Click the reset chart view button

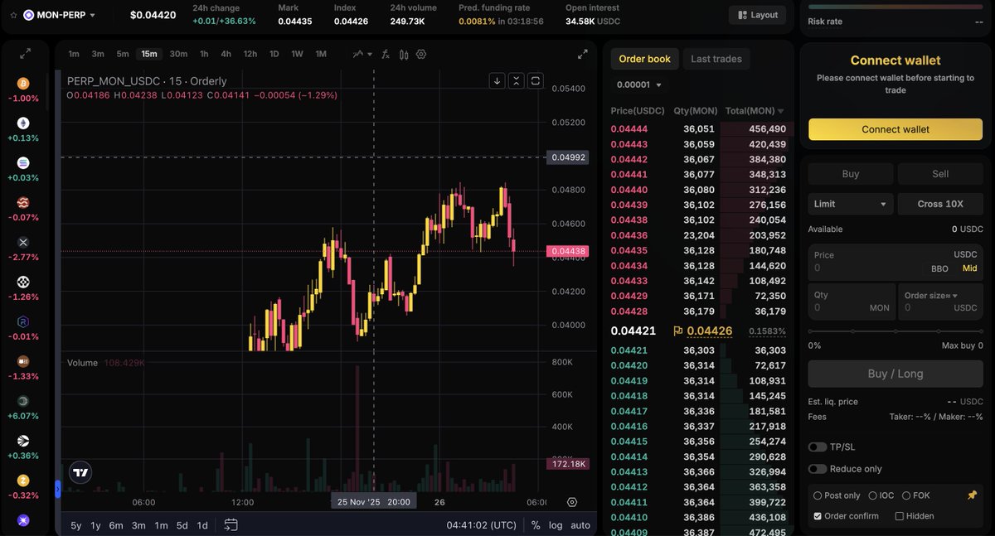(x=536, y=80)
